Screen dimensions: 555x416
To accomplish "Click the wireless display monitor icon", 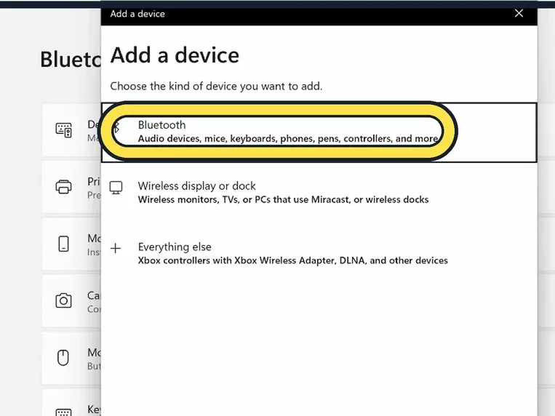I will [x=116, y=188].
